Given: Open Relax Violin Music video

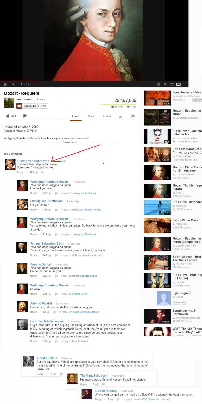Looking at the screenshot, I should pos(157,226).
